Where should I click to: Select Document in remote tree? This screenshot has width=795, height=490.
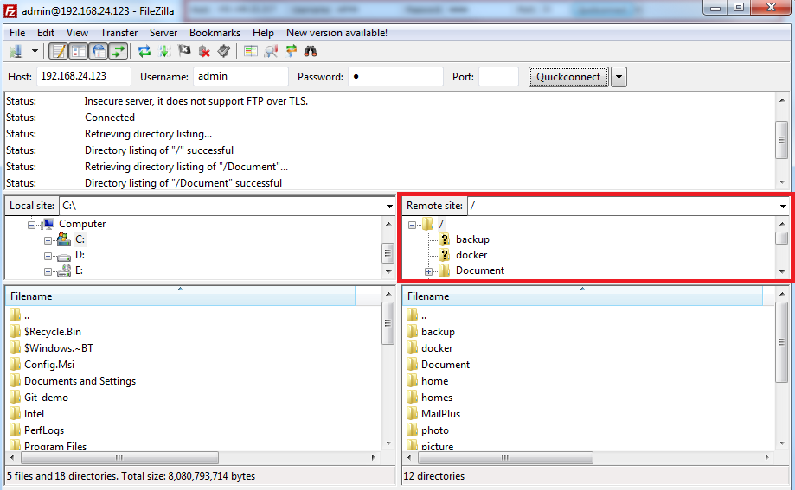pos(479,270)
